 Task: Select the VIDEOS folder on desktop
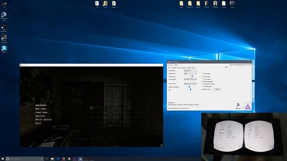coord(207,4)
